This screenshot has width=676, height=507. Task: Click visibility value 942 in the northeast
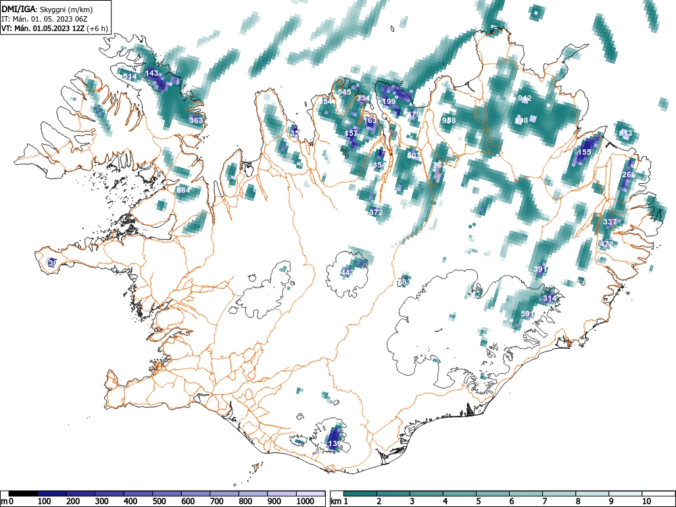point(525,98)
